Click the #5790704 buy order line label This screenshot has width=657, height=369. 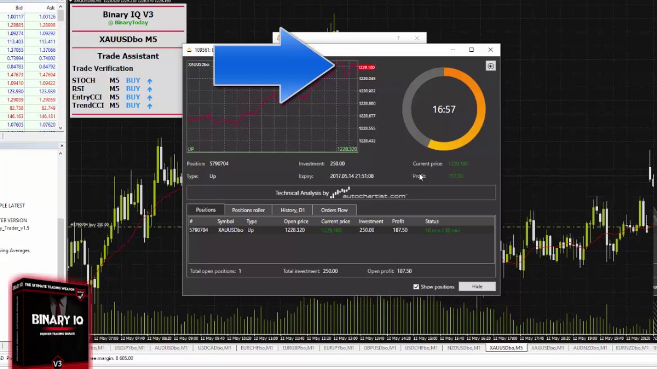click(x=90, y=224)
